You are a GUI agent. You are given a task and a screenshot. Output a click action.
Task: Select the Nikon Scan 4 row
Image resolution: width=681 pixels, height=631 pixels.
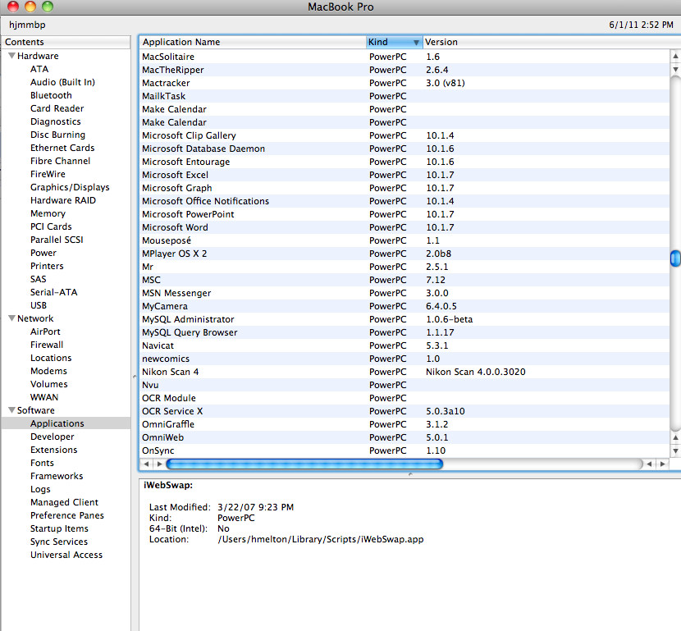tap(404, 372)
